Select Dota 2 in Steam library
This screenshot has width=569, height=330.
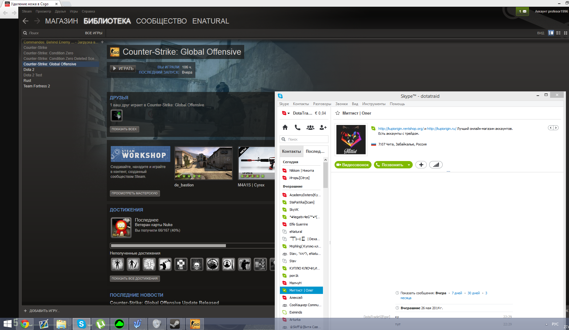point(29,70)
